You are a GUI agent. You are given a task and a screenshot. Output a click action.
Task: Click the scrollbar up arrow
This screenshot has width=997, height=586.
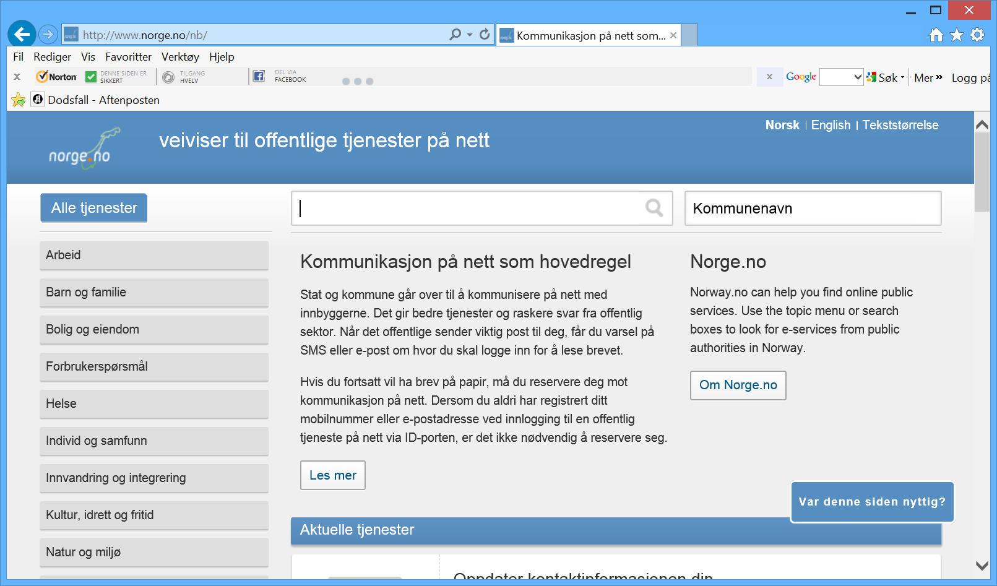982,124
